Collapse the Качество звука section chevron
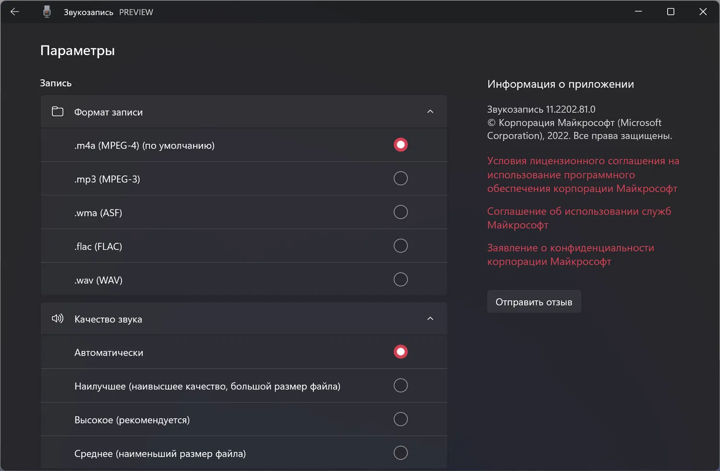This screenshot has height=471, width=720. [x=430, y=318]
